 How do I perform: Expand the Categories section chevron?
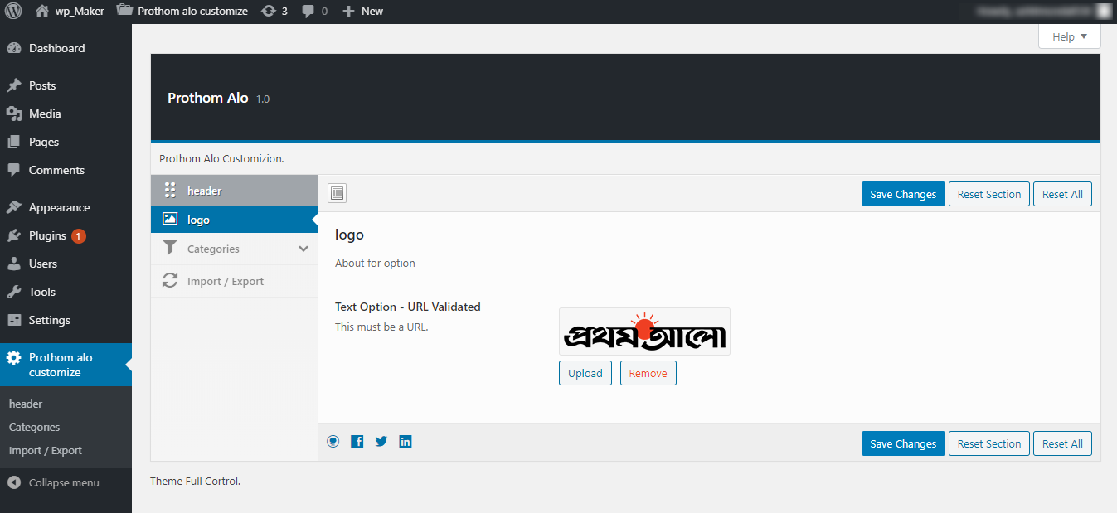(304, 249)
